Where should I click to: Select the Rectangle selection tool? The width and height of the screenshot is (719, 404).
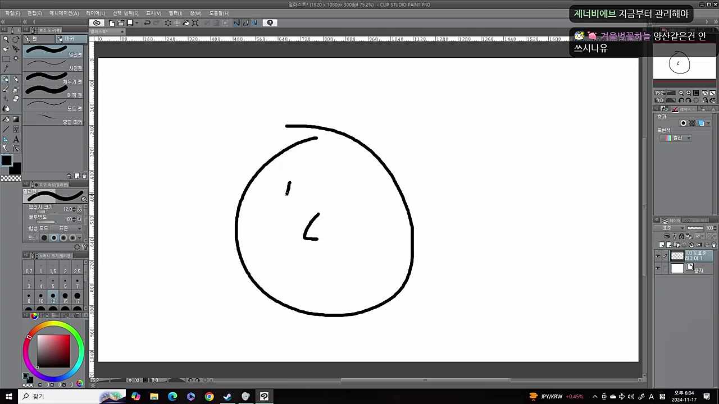tap(6, 58)
